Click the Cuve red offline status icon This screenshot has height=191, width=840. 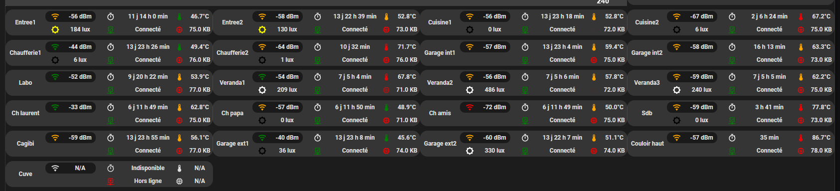[x=111, y=181]
